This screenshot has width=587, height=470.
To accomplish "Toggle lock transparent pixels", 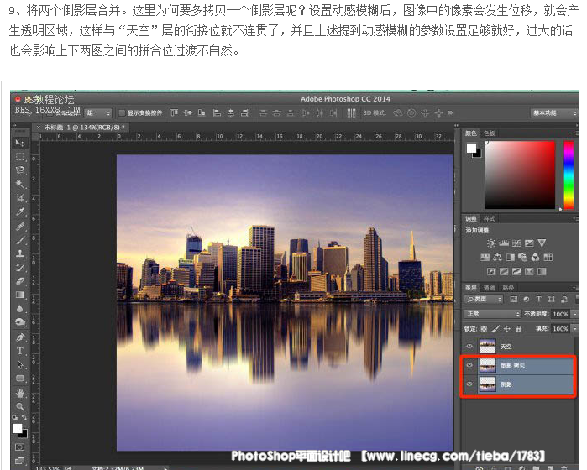I will [484, 329].
